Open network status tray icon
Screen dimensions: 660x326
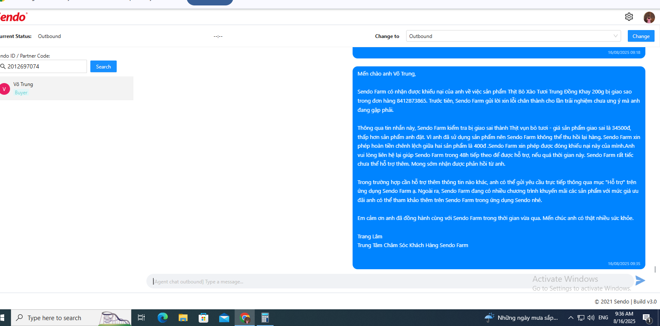(x=581, y=318)
